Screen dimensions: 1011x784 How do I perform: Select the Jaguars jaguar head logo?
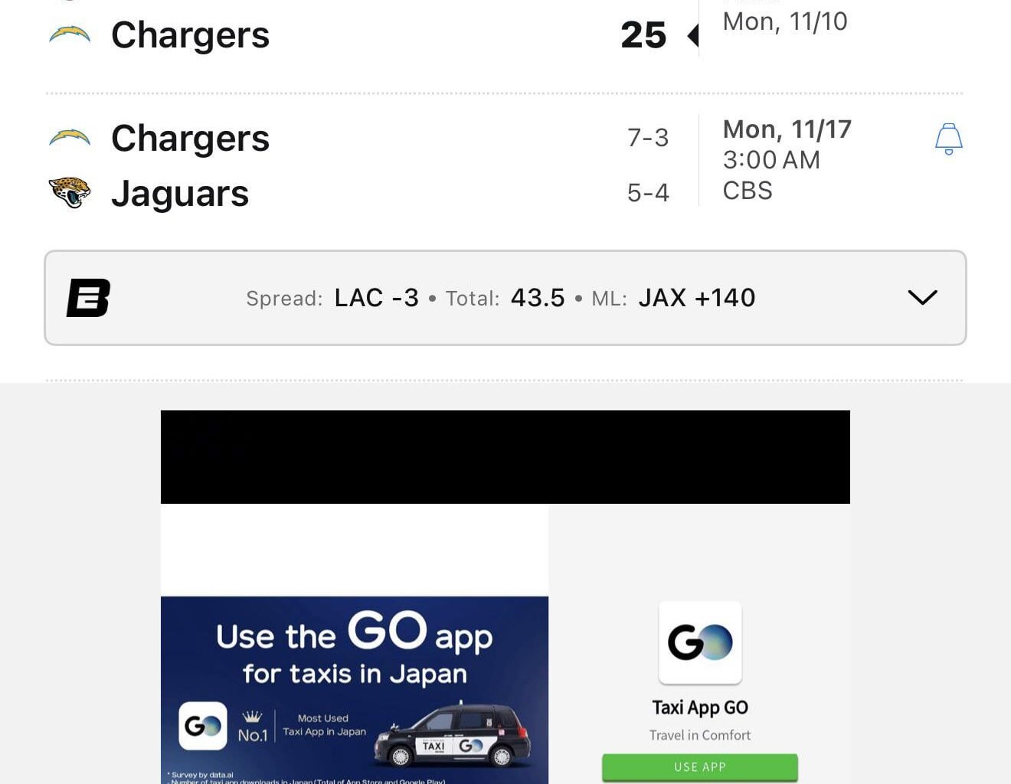[70, 193]
